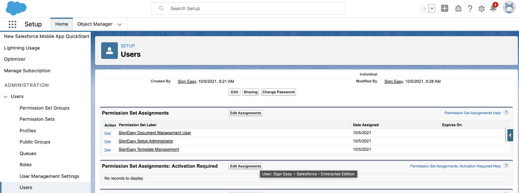Open User Management Settings

click(x=49, y=176)
